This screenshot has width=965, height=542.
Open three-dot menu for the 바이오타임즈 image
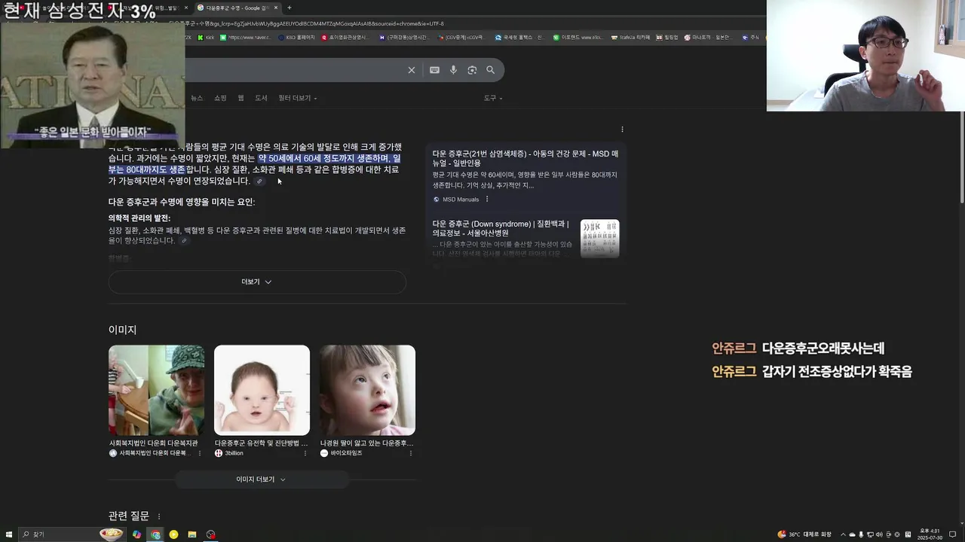click(411, 453)
